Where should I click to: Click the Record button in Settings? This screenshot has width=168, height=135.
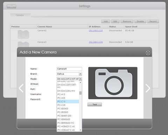click(153, 21)
